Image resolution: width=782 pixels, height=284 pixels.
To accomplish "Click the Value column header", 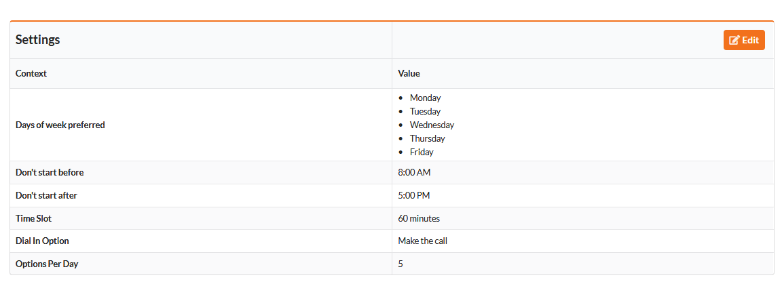I will (x=409, y=73).
